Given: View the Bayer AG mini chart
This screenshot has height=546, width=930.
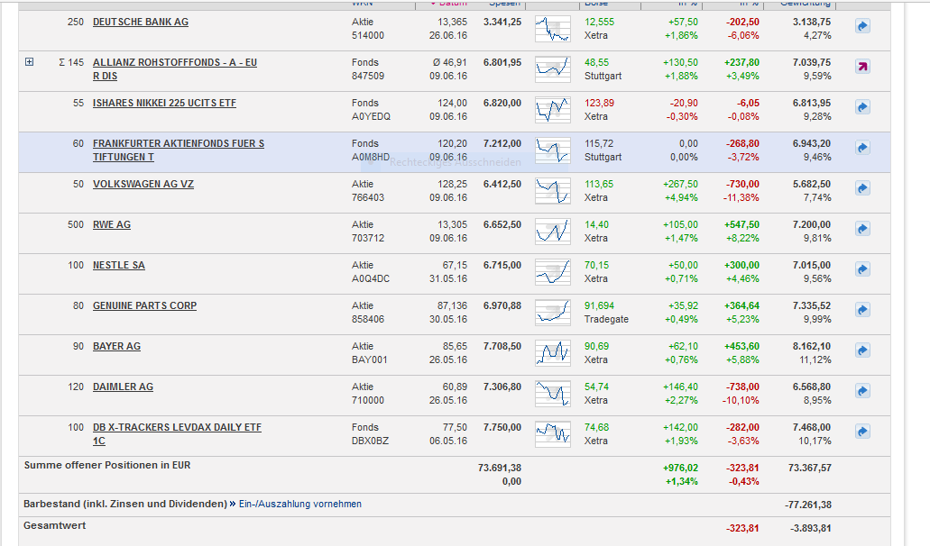Looking at the screenshot, I should (553, 353).
